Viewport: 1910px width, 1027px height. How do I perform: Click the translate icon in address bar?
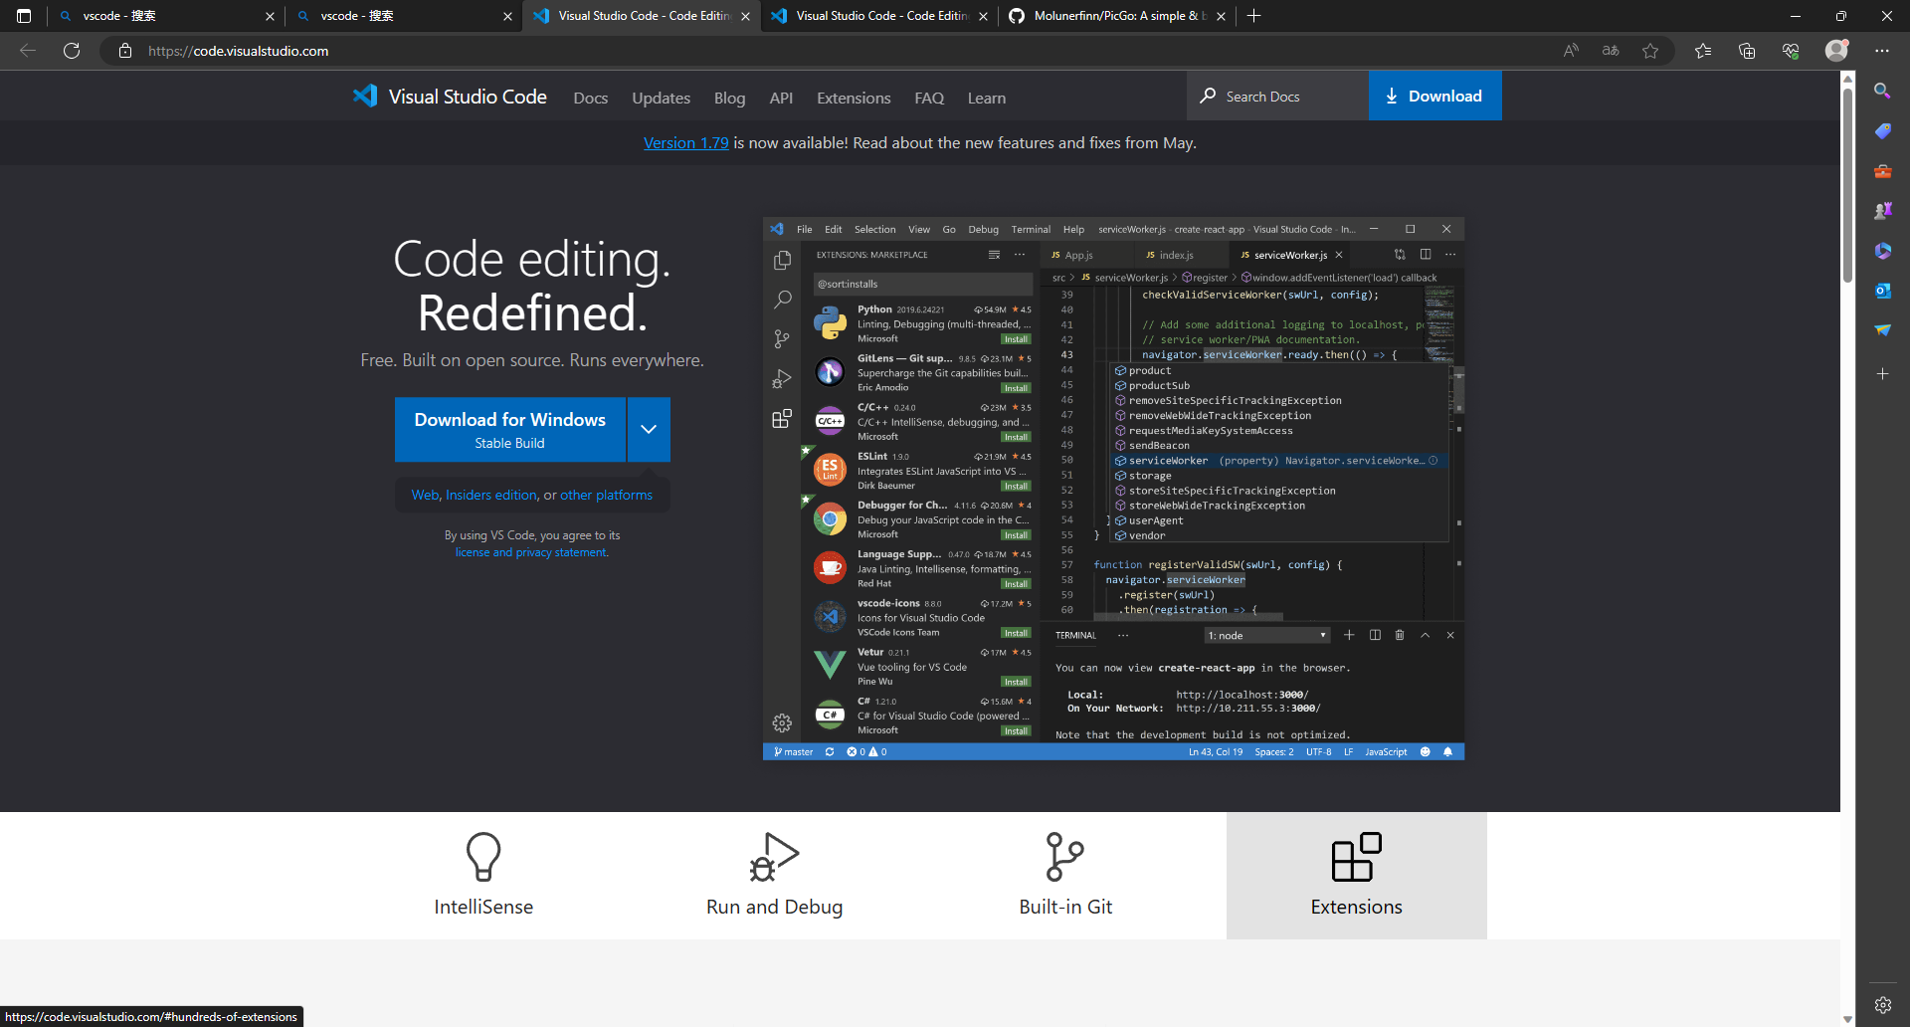click(1611, 51)
